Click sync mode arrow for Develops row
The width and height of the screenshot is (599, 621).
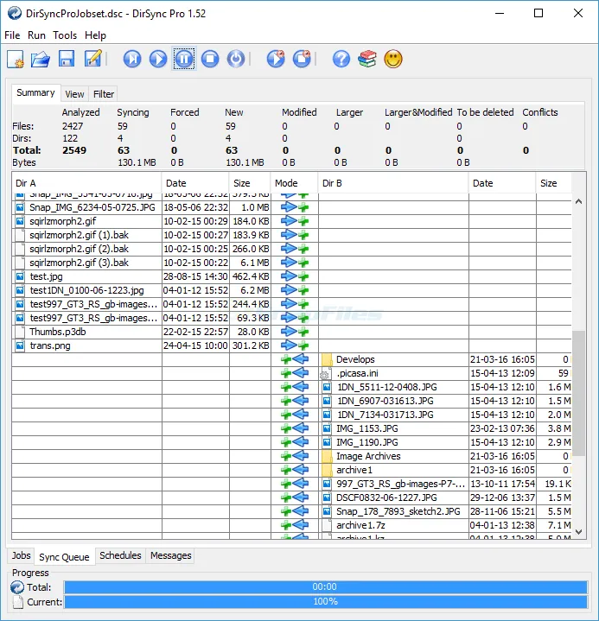pos(295,359)
